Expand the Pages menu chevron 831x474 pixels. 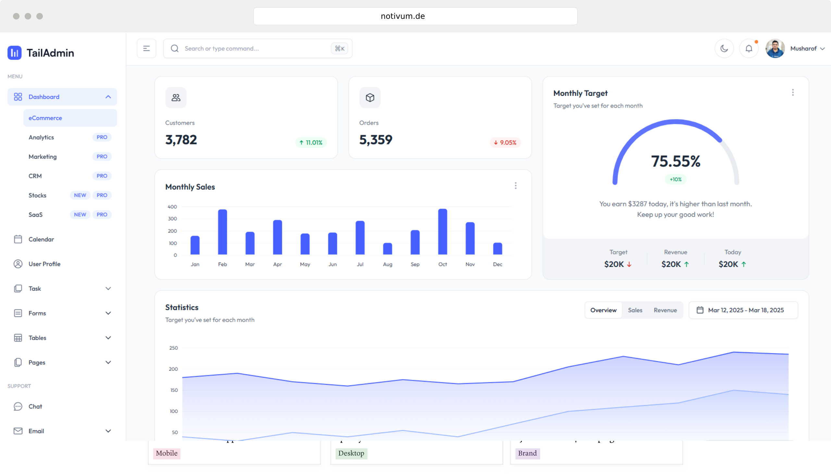108,363
